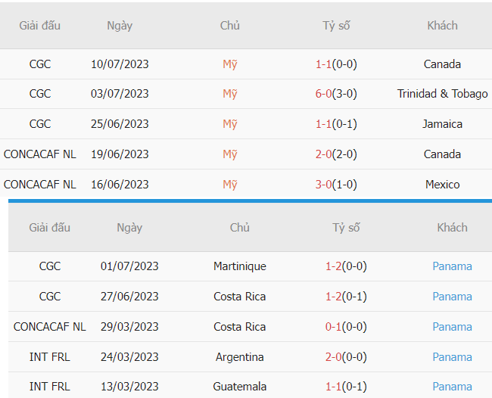This screenshot has width=492, height=398.
Task: Click the Mỹ link dated 19/06/2023
Action: (x=230, y=154)
